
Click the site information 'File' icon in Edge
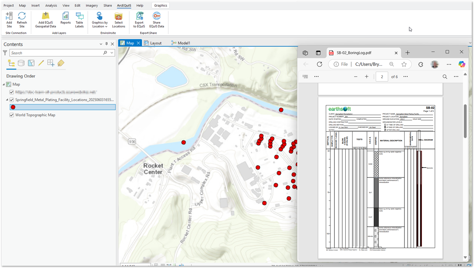coord(336,64)
